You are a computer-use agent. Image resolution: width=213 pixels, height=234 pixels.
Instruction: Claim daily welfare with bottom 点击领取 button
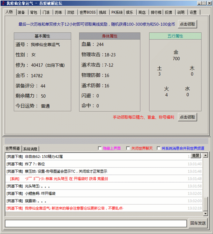tap(187, 117)
